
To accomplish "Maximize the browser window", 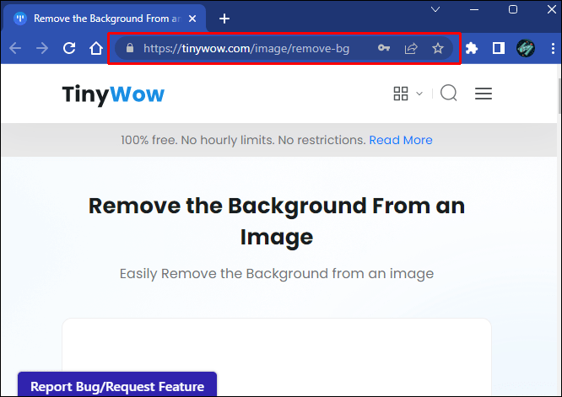I will coord(513,9).
